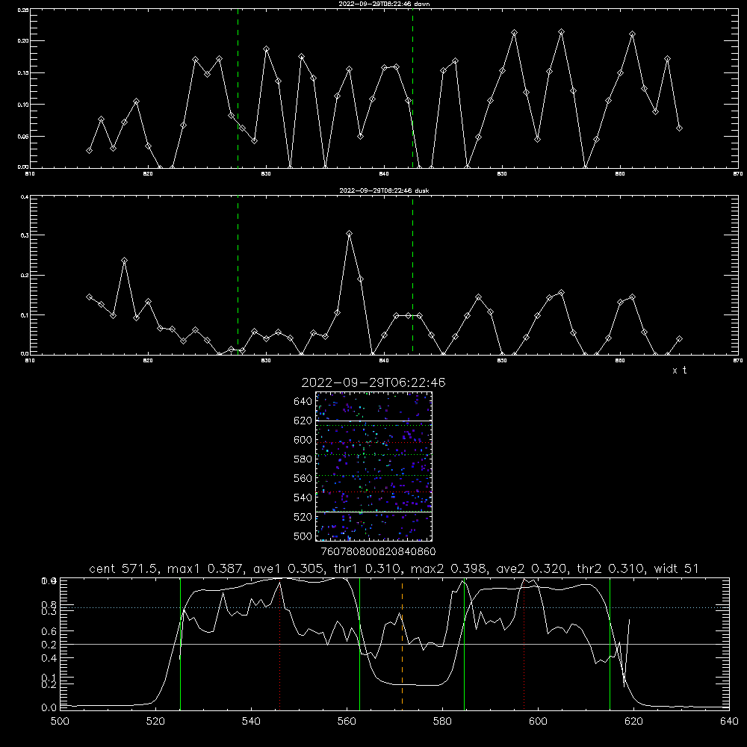This screenshot has height=747, width=747.
Task: Click the blue dotted threshold line in bottom plot
Action: (x=394, y=607)
